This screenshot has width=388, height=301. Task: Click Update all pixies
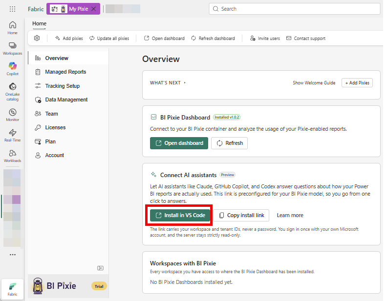point(109,39)
